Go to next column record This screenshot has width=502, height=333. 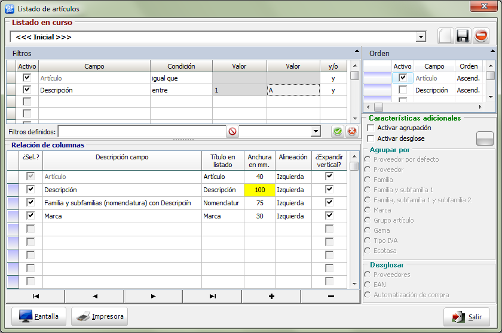[x=154, y=296]
